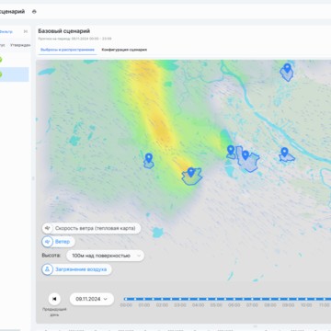Click the print icon next to the page title
331x331 pixels.
coord(34,12)
